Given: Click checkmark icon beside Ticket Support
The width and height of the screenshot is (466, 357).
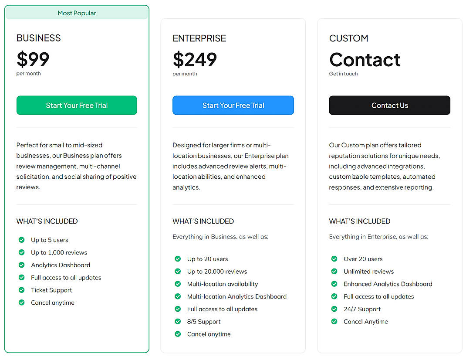Looking at the screenshot, I should click(21, 290).
